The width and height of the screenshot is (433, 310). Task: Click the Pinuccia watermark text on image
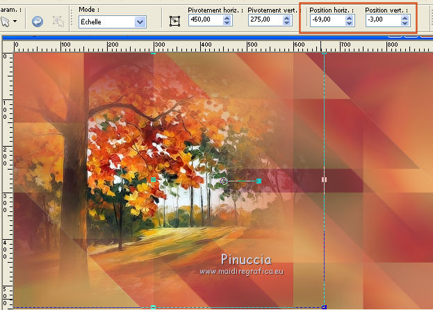[x=246, y=259]
